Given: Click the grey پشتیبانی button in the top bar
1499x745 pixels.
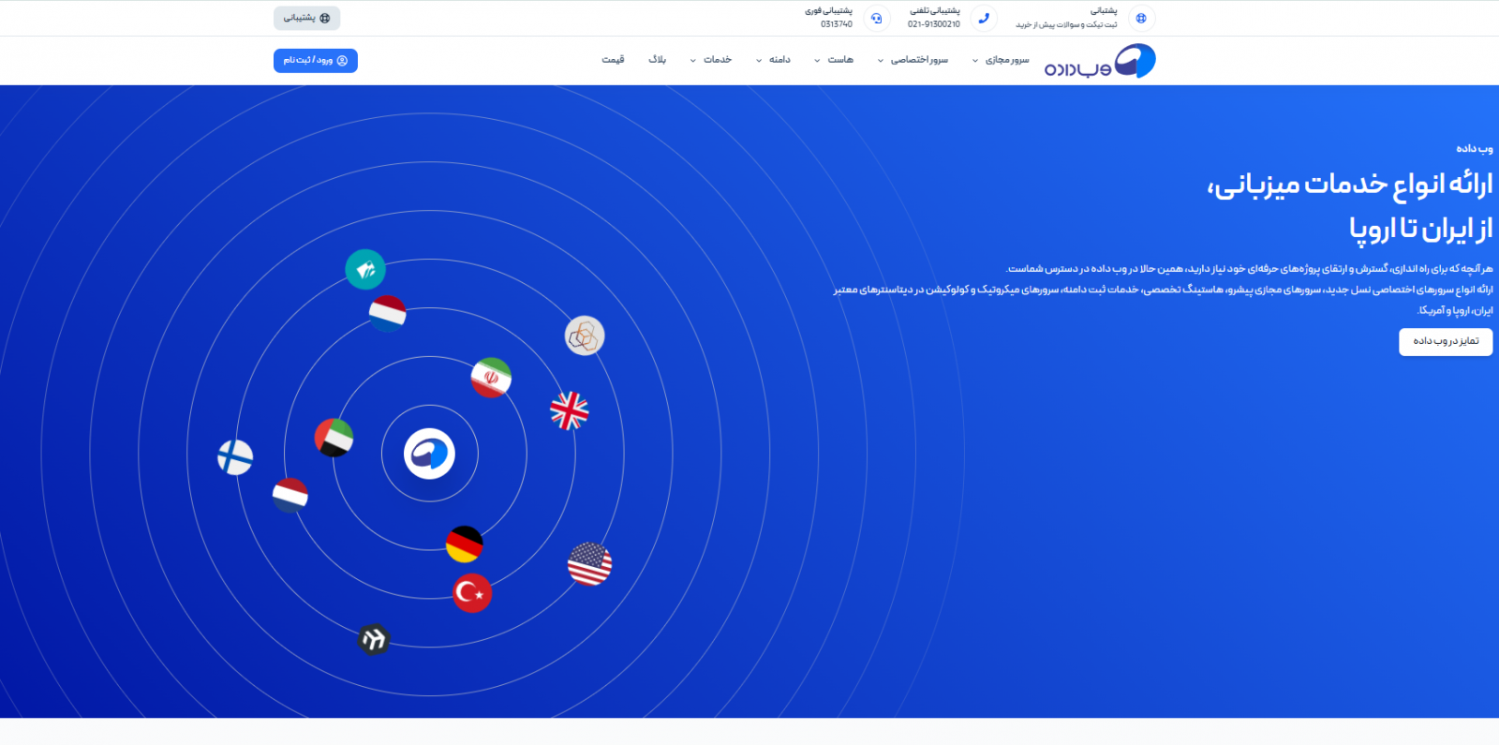Looking at the screenshot, I should [306, 18].
